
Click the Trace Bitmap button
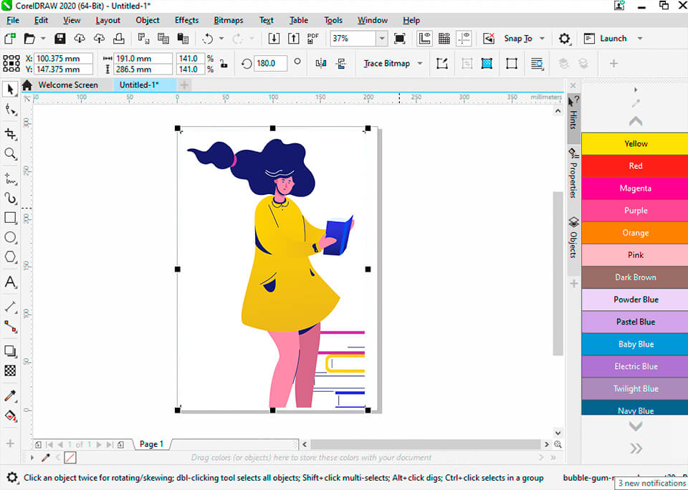(x=387, y=63)
